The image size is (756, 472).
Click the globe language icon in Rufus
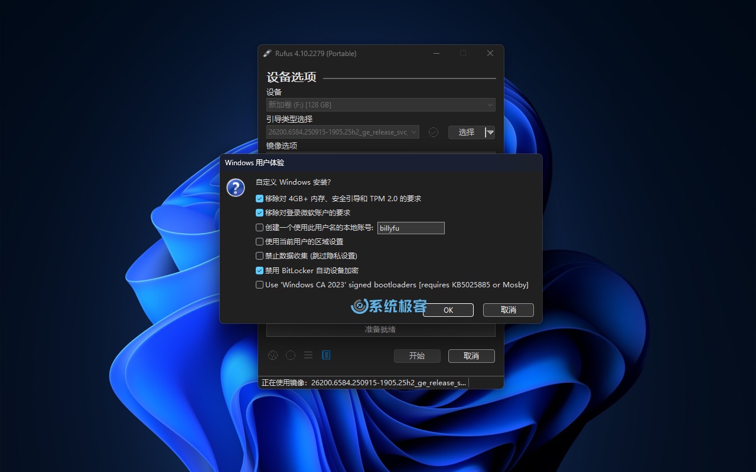273,355
